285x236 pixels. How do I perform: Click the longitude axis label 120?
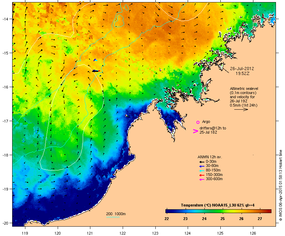[58, 233]
